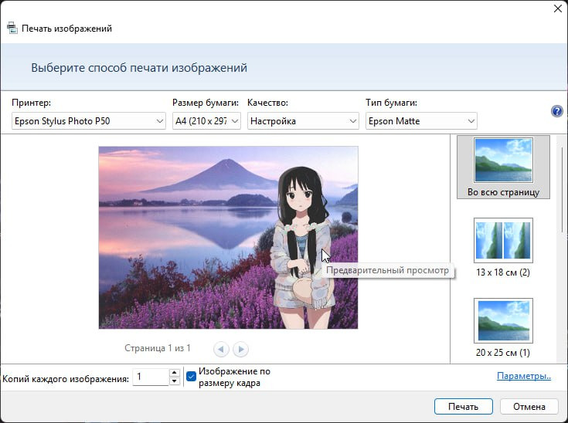The width and height of the screenshot is (568, 423).
Task: Click the printer icon in title bar
Action: (x=12, y=29)
